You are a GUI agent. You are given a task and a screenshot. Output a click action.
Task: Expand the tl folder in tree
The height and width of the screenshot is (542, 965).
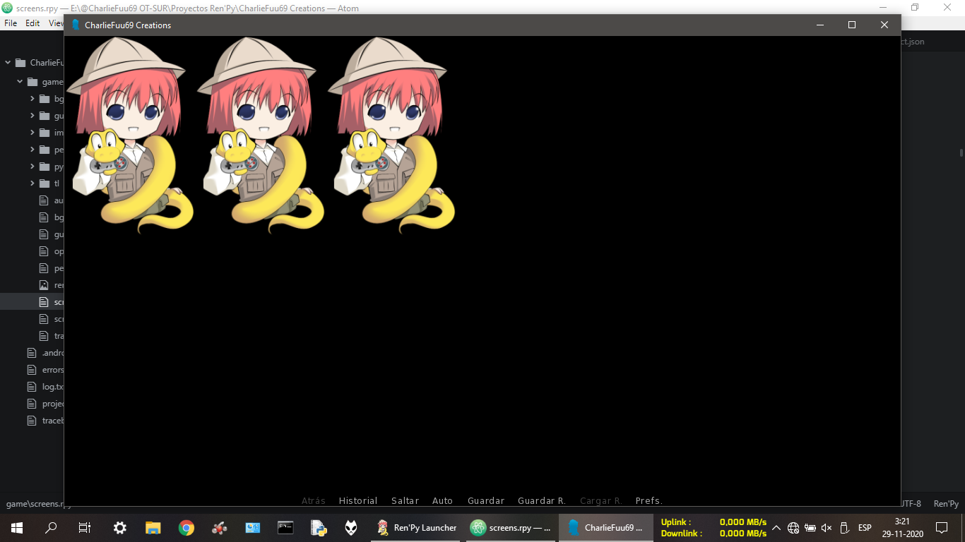32,183
